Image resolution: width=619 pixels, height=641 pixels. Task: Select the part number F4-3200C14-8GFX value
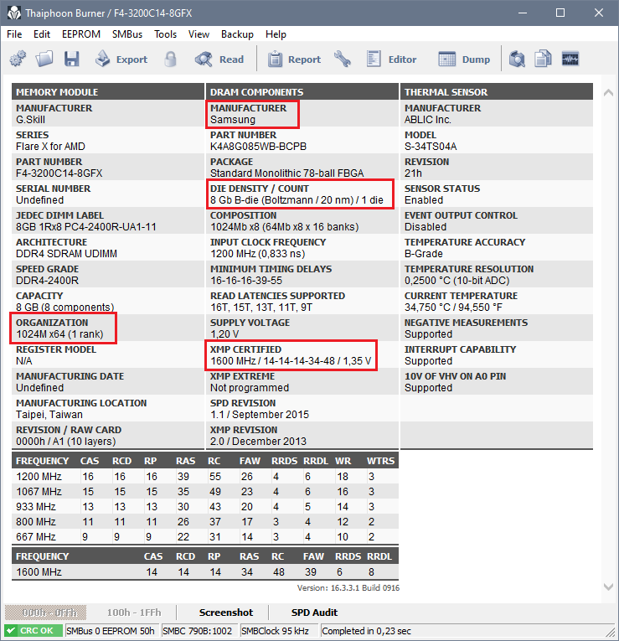pyautogui.click(x=59, y=173)
